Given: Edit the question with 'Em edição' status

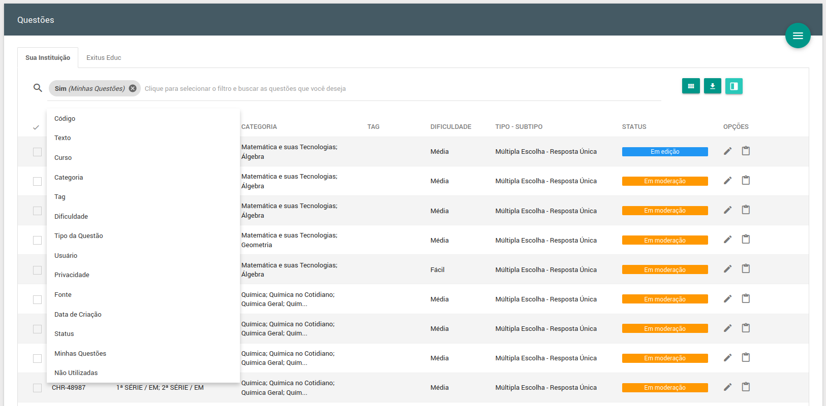Looking at the screenshot, I should pyautogui.click(x=728, y=151).
